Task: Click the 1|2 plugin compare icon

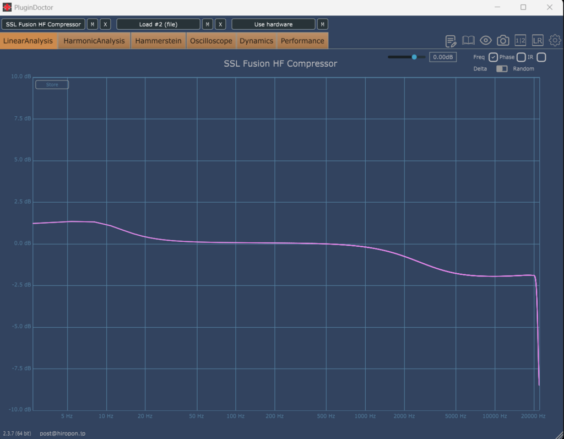Action: pos(520,40)
